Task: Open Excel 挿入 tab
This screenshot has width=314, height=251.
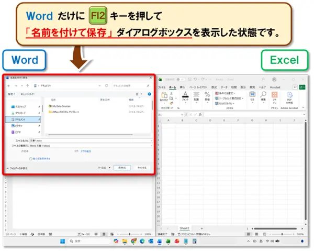Action: point(182,87)
